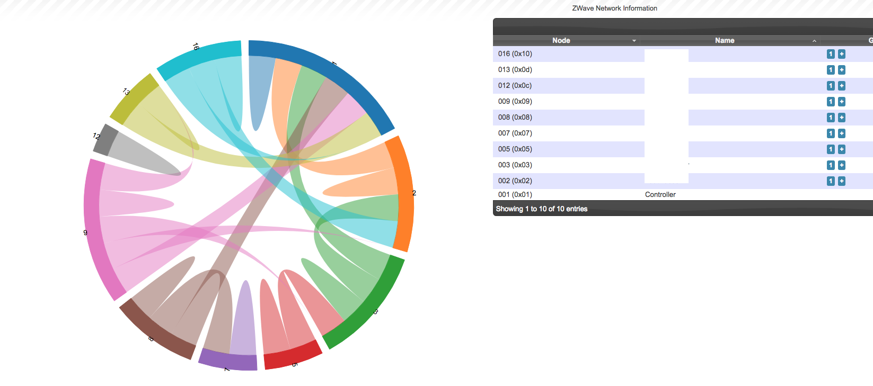This screenshot has width=873, height=386.
Task: Select node row 007 (0x07)
Action: tap(683, 133)
